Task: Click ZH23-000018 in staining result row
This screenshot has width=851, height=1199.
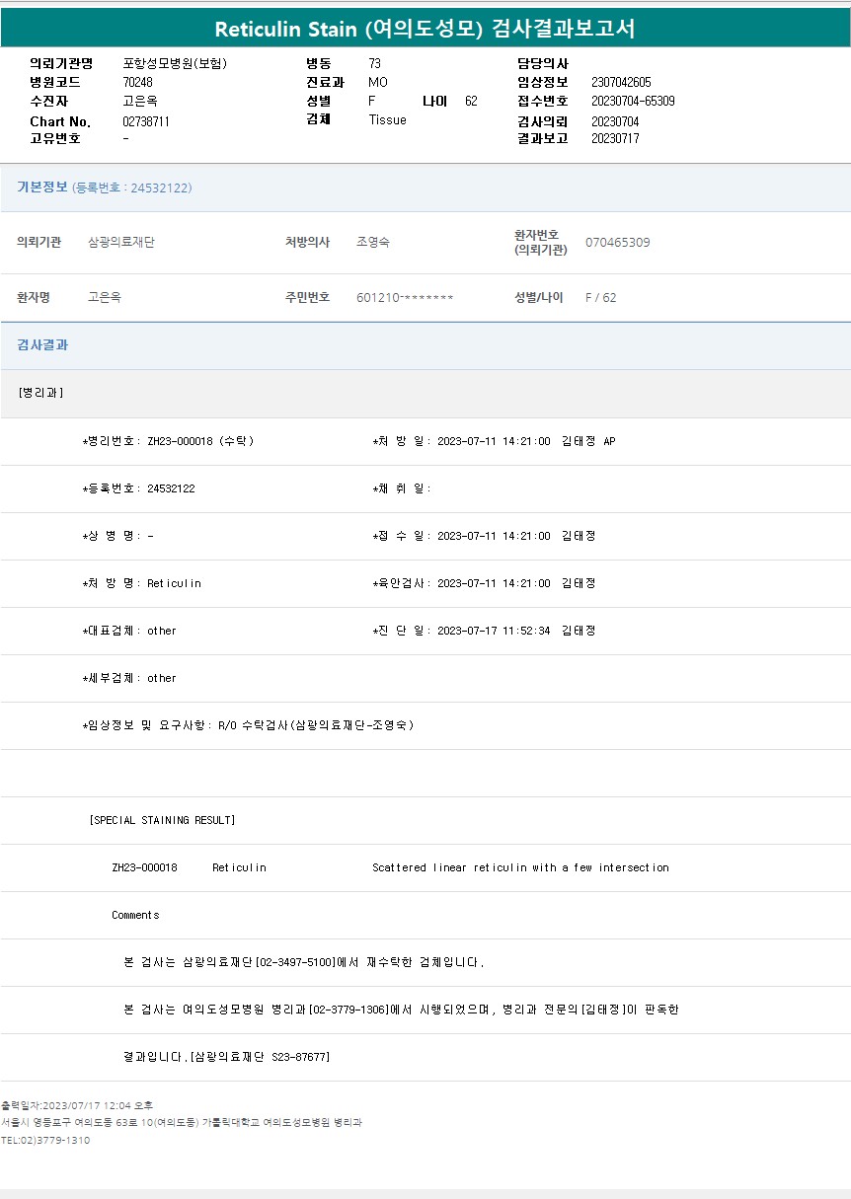Action: tap(145, 867)
